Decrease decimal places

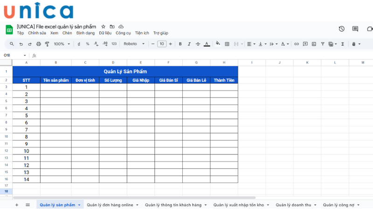click(x=96, y=44)
